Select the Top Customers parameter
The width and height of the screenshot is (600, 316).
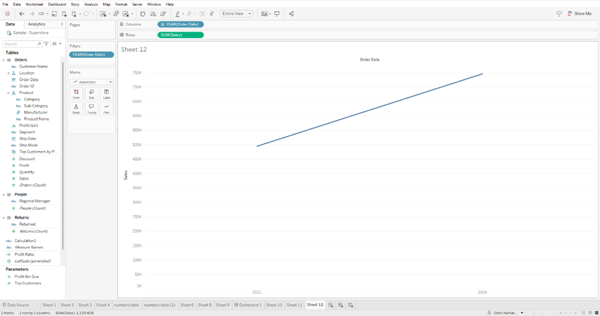click(x=28, y=283)
